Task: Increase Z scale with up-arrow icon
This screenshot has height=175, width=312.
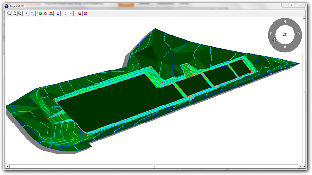Action: tap(33, 13)
